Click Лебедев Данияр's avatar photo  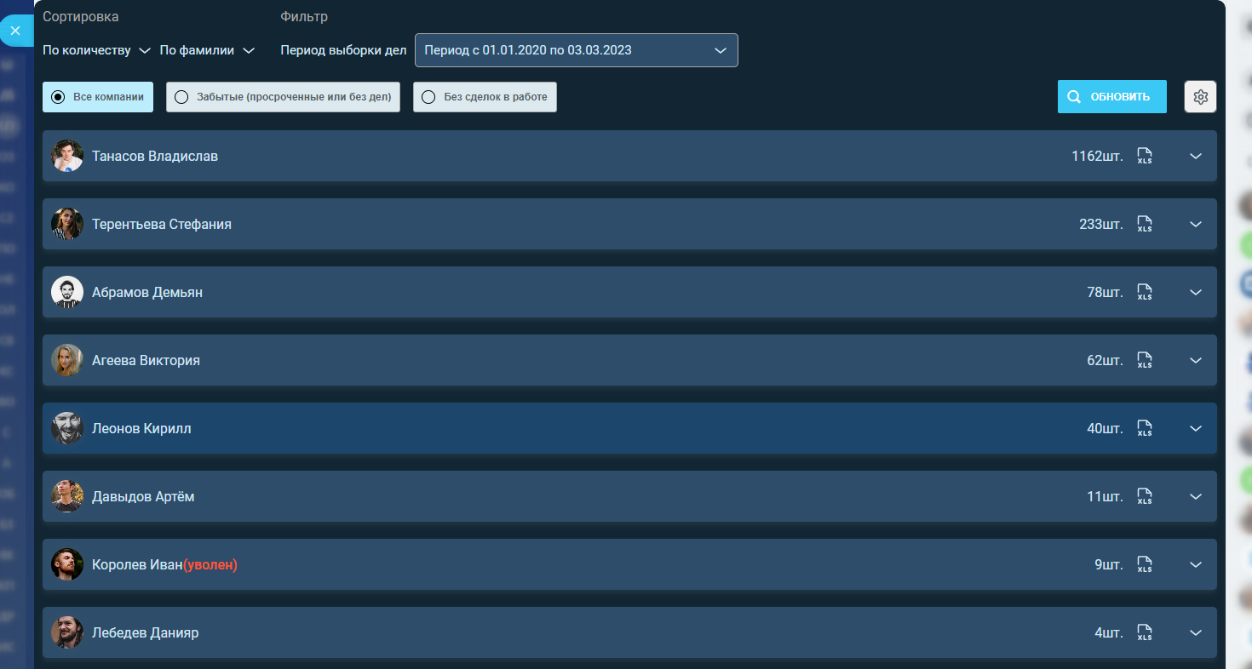tap(67, 632)
